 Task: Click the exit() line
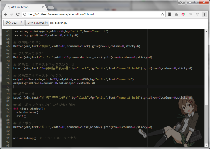pos(21,116)
